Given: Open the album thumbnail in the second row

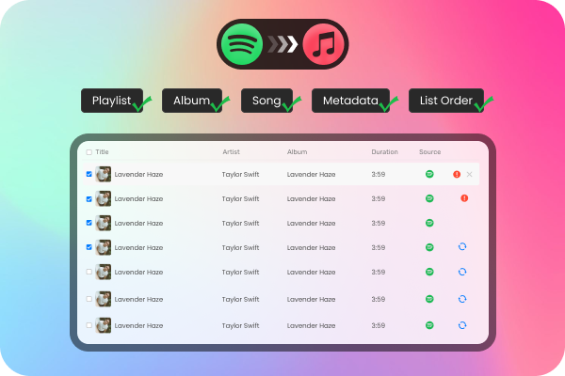Looking at the screenshot, I should pos(104,198).
